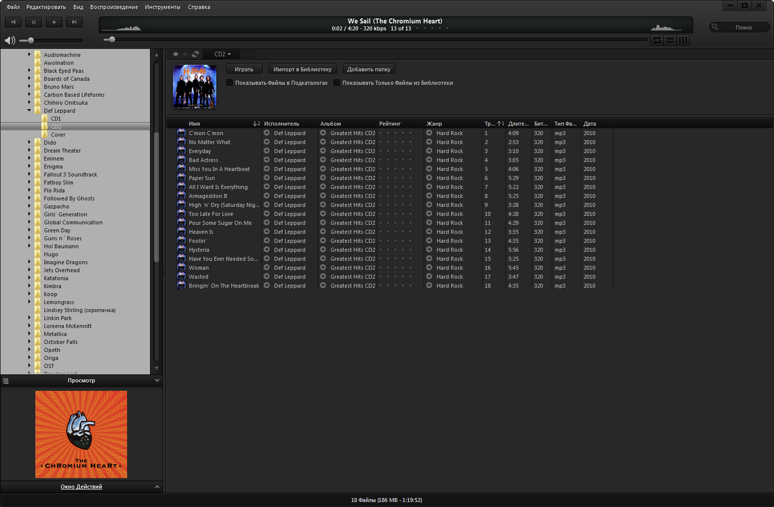Toggle repeat mode icon
The image size is (774, 507).
[x=657, y=40]
